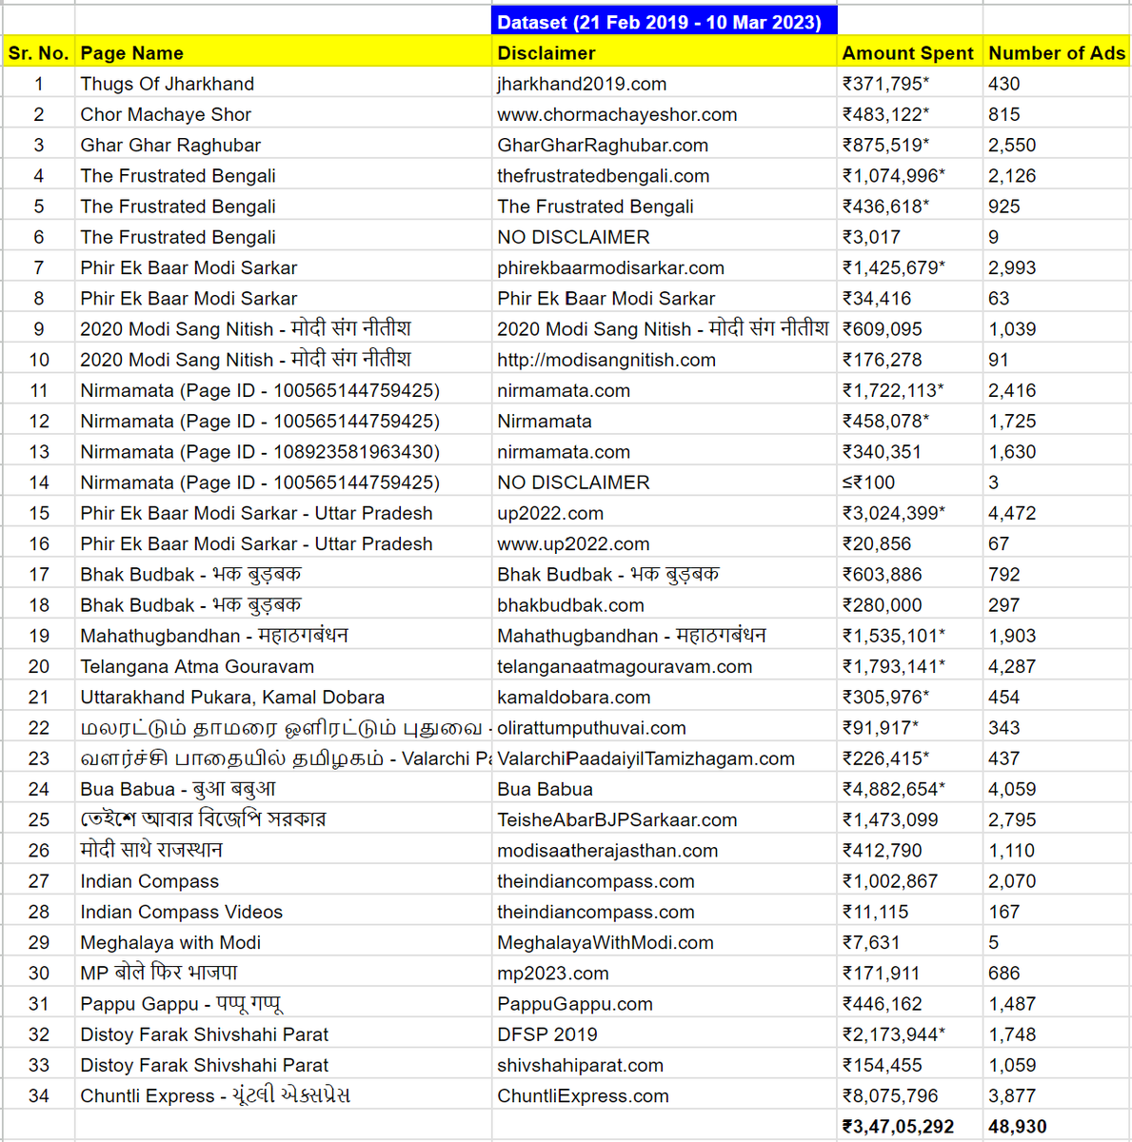Click 'shivshahiparat.com' cell
The image size is (1132, 1142).
[x=665, y=1065]
